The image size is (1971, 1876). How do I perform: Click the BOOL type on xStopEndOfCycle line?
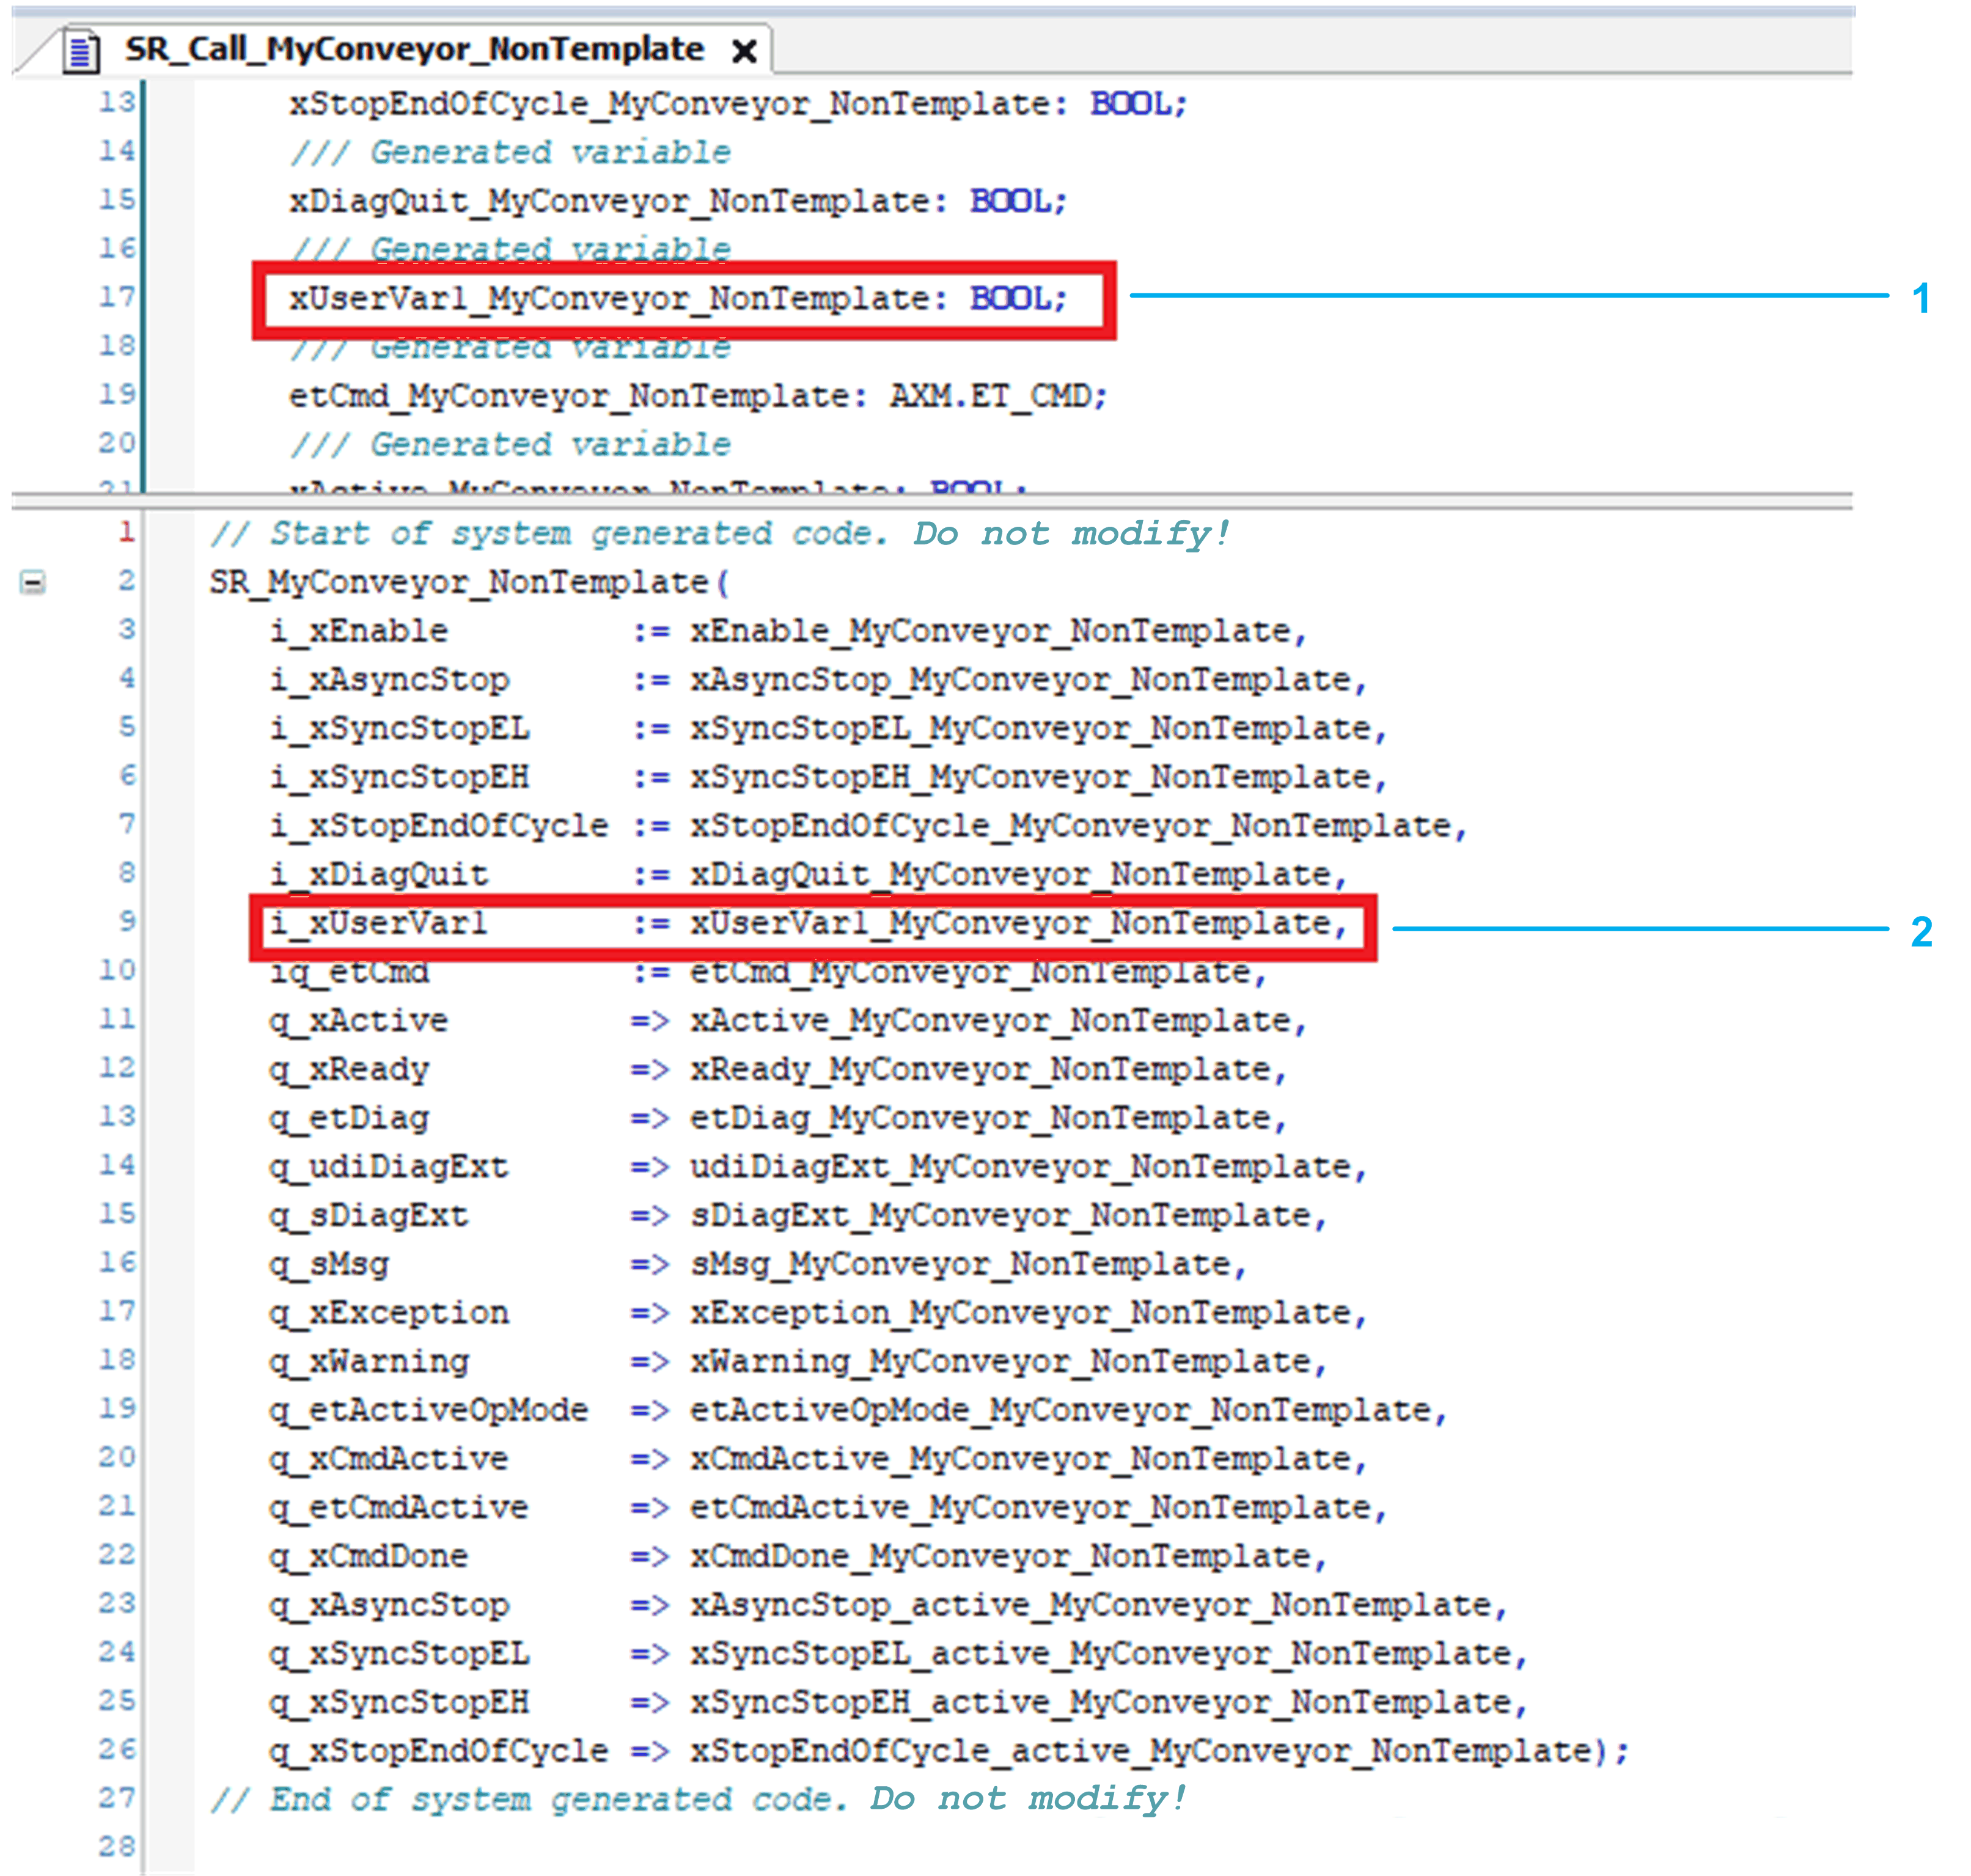tap(1136, 104)
